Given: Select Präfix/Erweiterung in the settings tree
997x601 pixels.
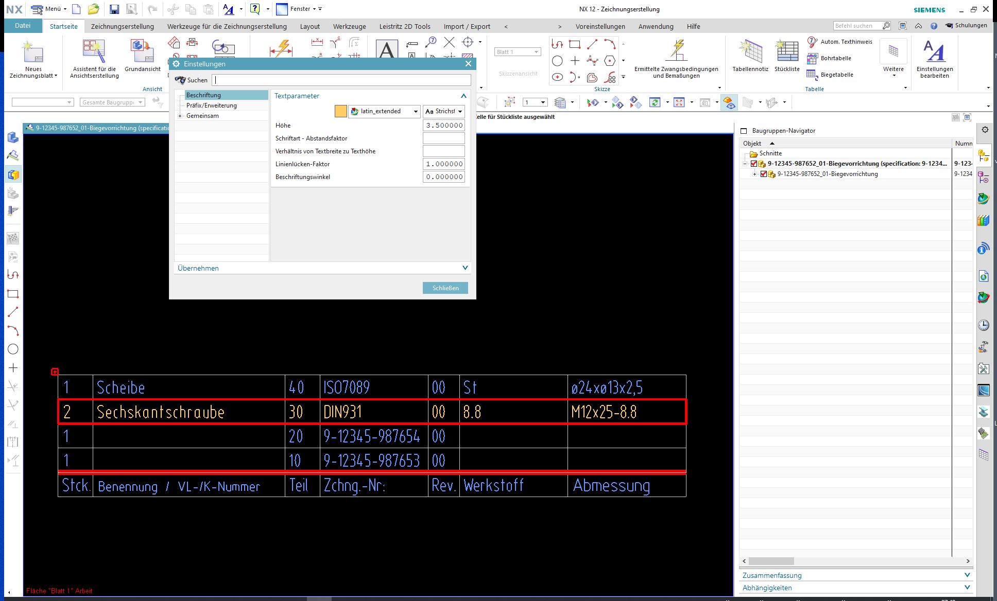Looking at the screenshot, I should [x=212, y=105].
